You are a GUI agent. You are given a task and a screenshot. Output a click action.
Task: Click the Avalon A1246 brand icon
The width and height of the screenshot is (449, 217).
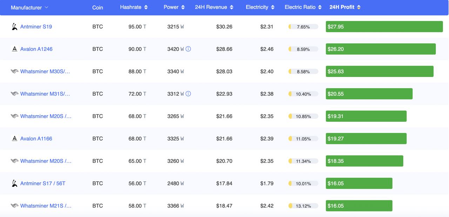14,49
